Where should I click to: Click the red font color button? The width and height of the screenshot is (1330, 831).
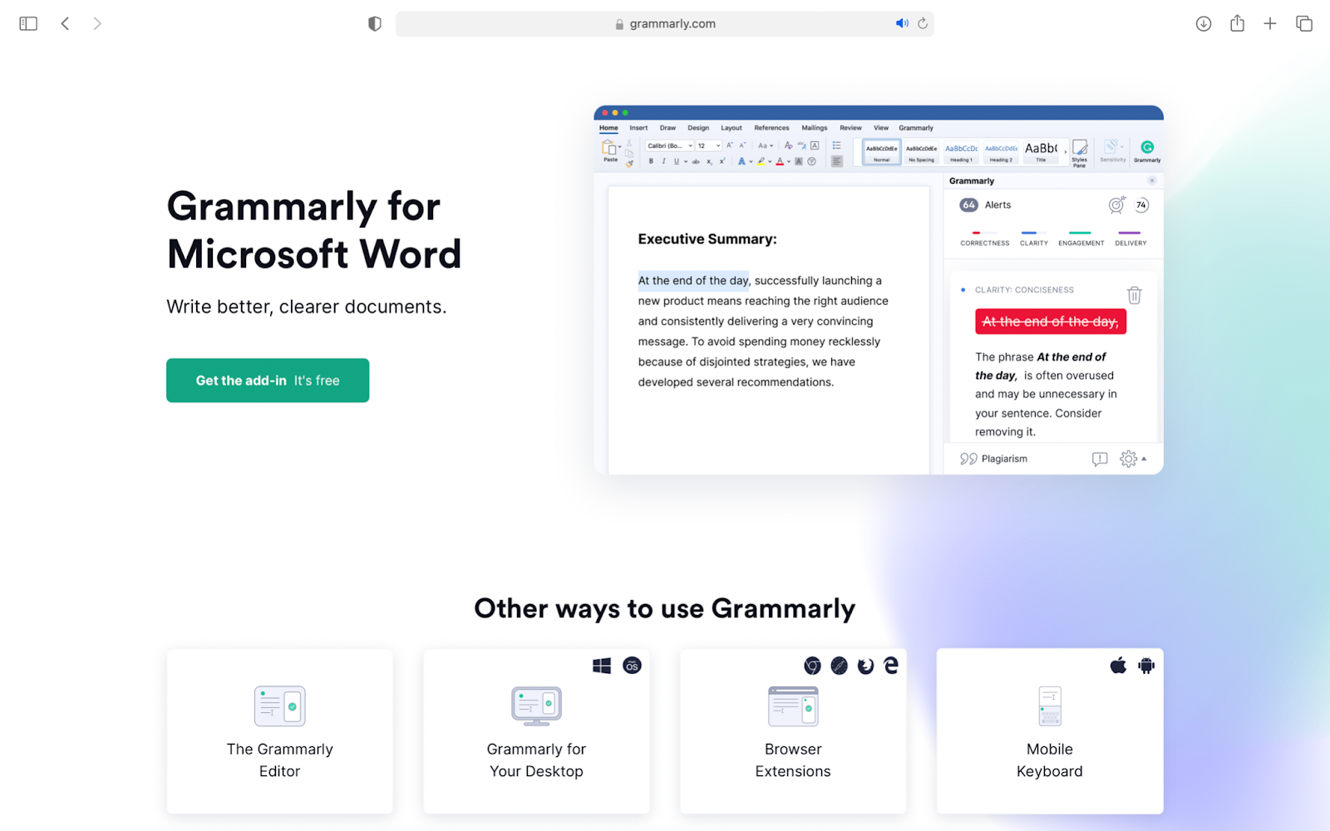point(780,161)
